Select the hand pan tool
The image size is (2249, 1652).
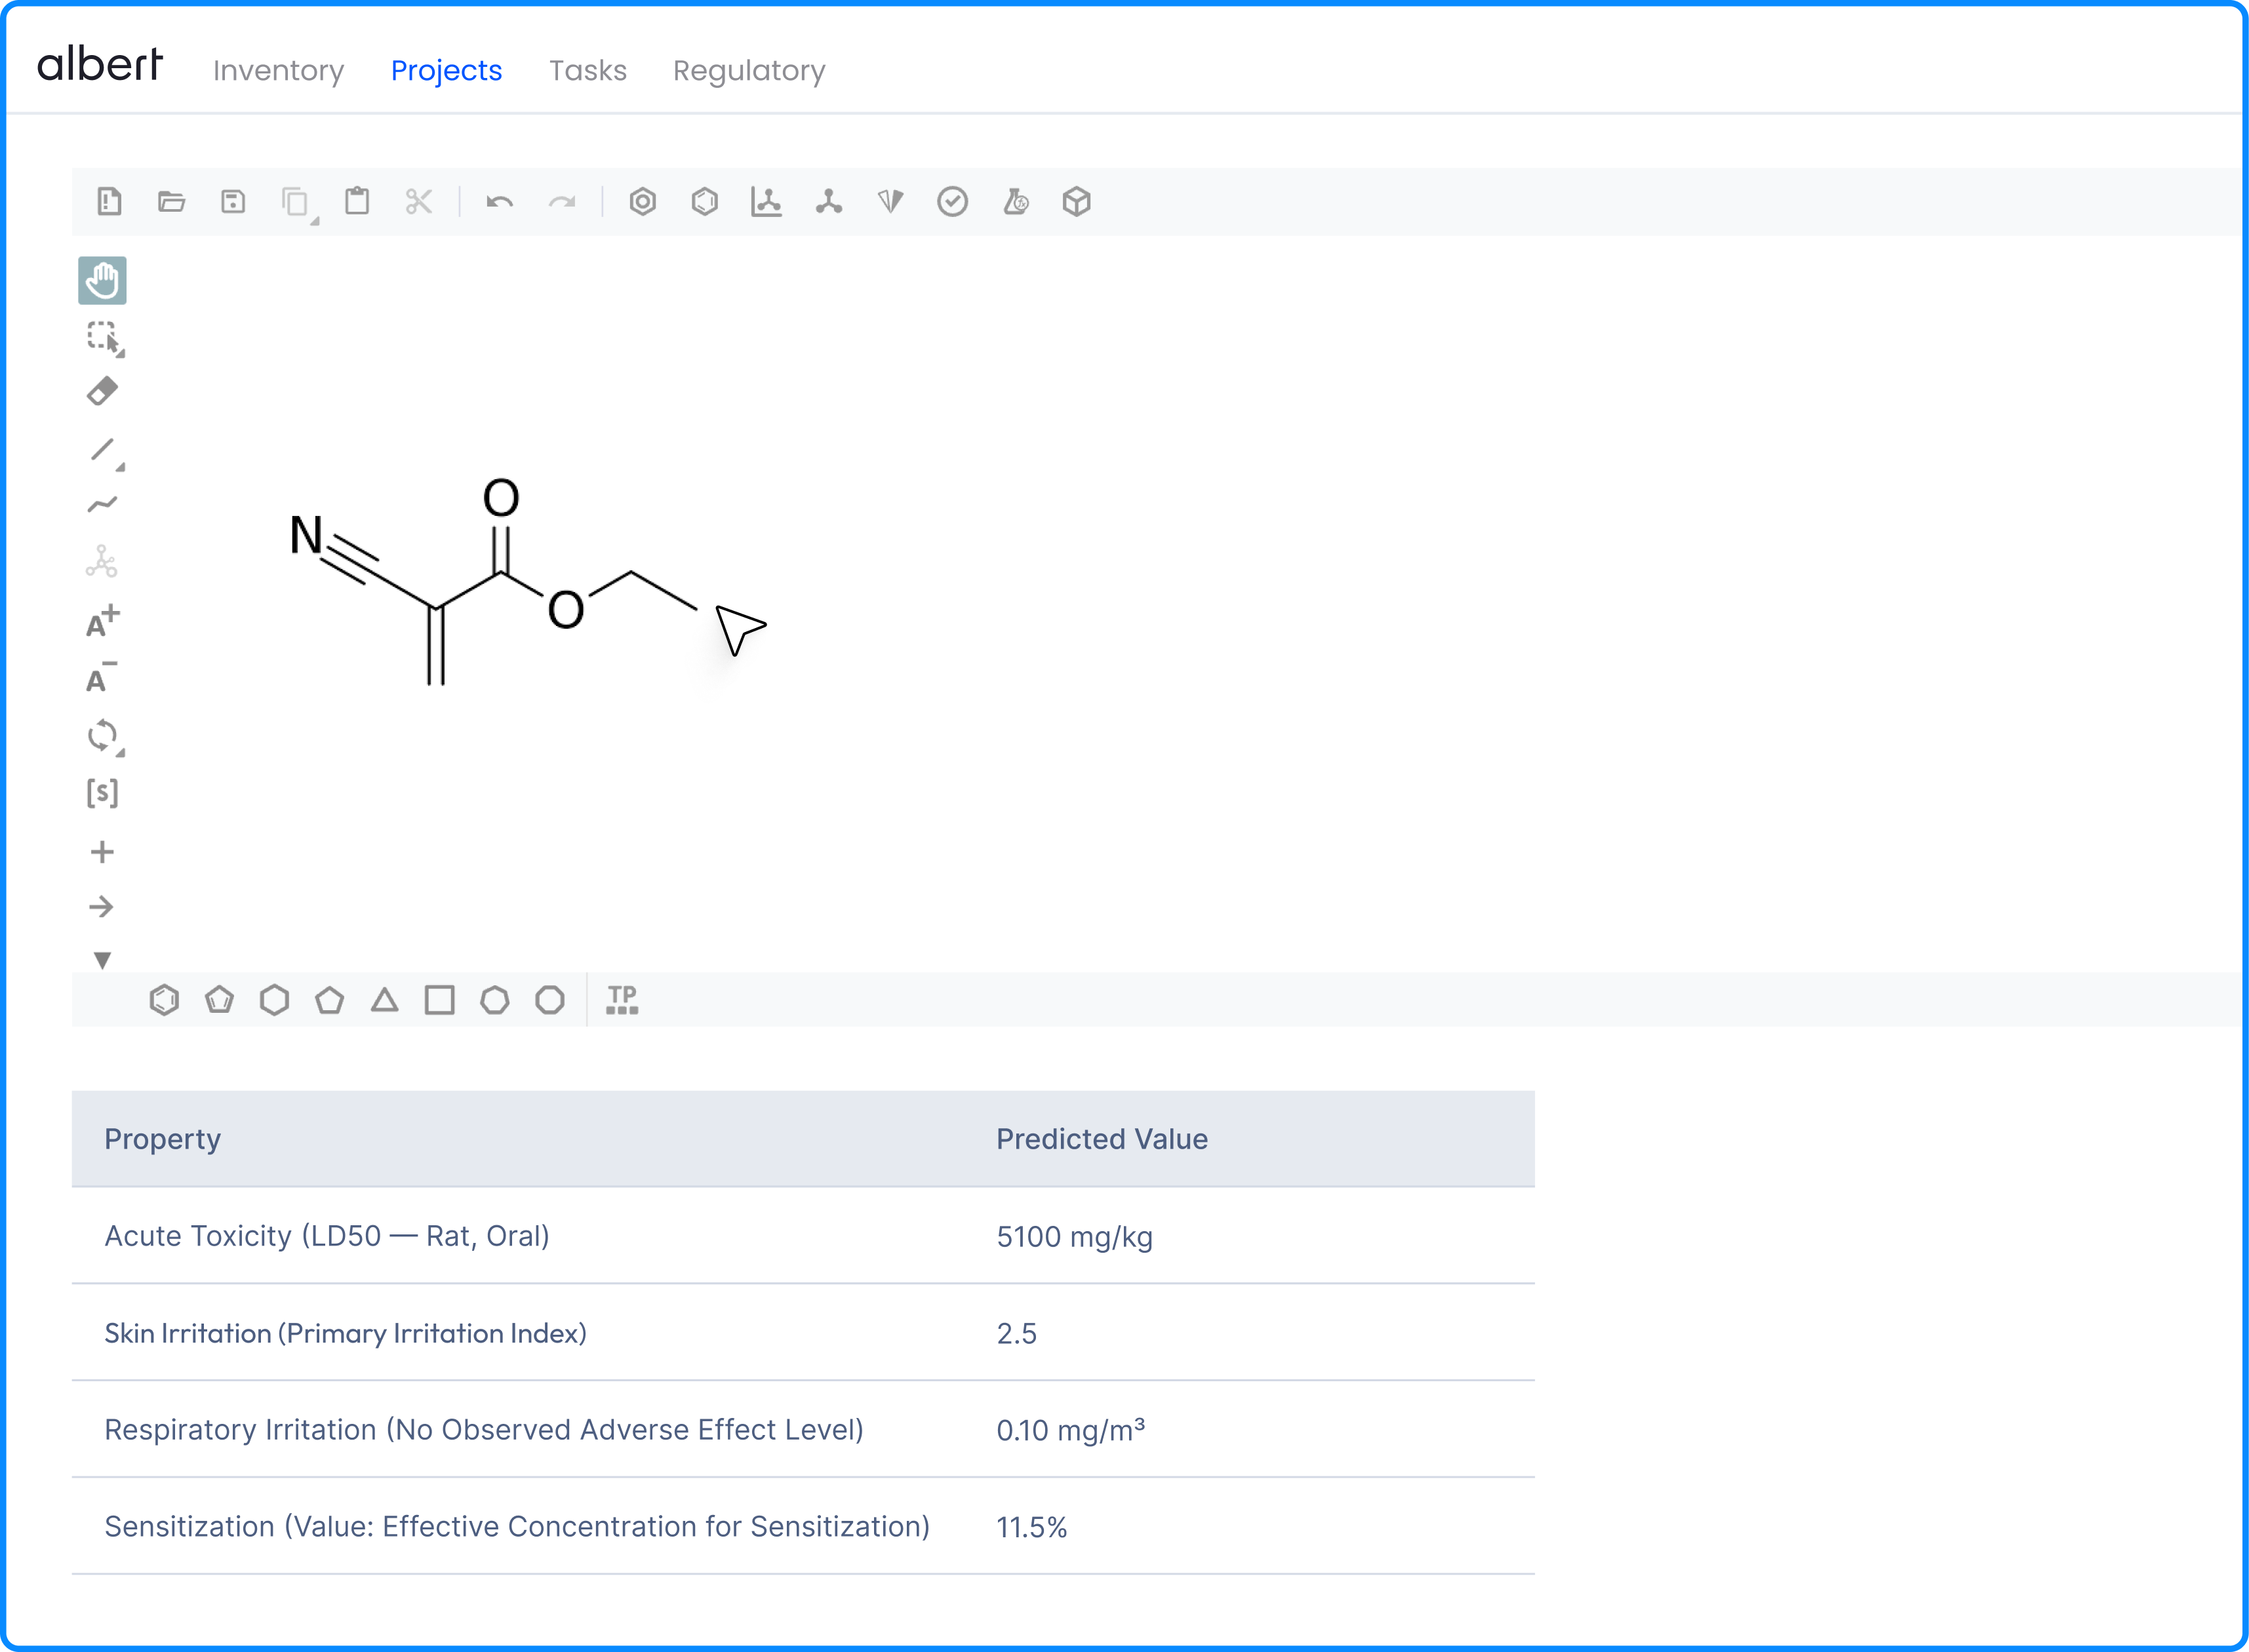[102, 280]
